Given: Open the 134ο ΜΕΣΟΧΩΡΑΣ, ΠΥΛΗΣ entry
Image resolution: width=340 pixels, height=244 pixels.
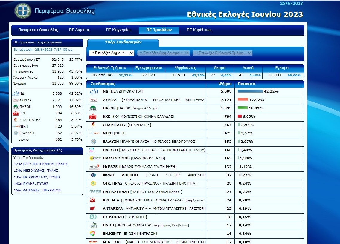Looking at the screenshot, I should [x=36, y=171].
